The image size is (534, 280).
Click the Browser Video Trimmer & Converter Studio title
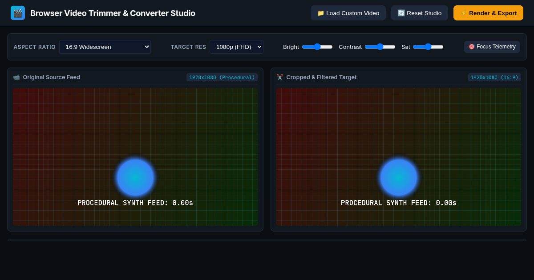(x=113, y=13)
